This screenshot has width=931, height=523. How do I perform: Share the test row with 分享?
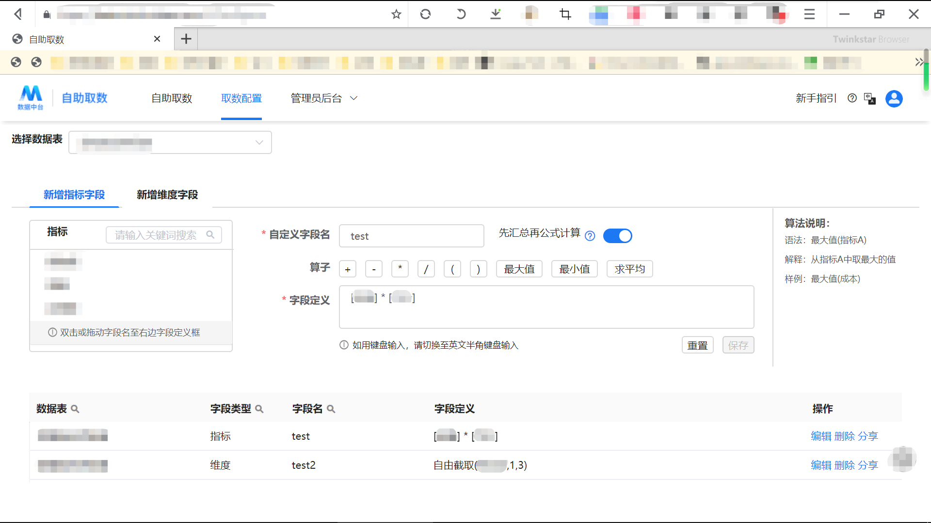point(868,436)
